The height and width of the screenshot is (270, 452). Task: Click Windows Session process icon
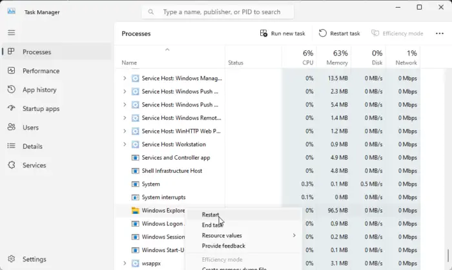pos(135,237)
